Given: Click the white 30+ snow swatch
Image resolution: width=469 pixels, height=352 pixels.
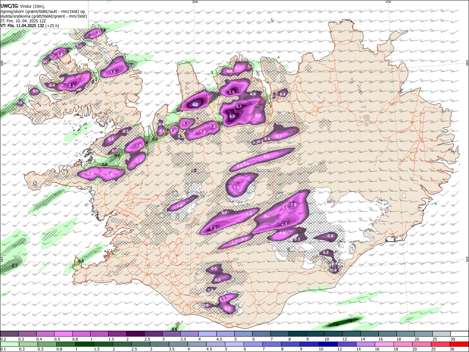Looking at the screenshot, I should tap(459, 334).
